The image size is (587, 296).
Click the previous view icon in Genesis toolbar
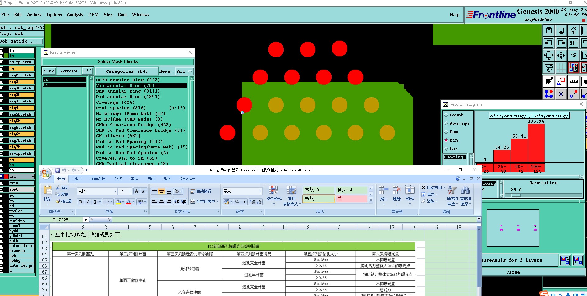[x=574, y=43]
